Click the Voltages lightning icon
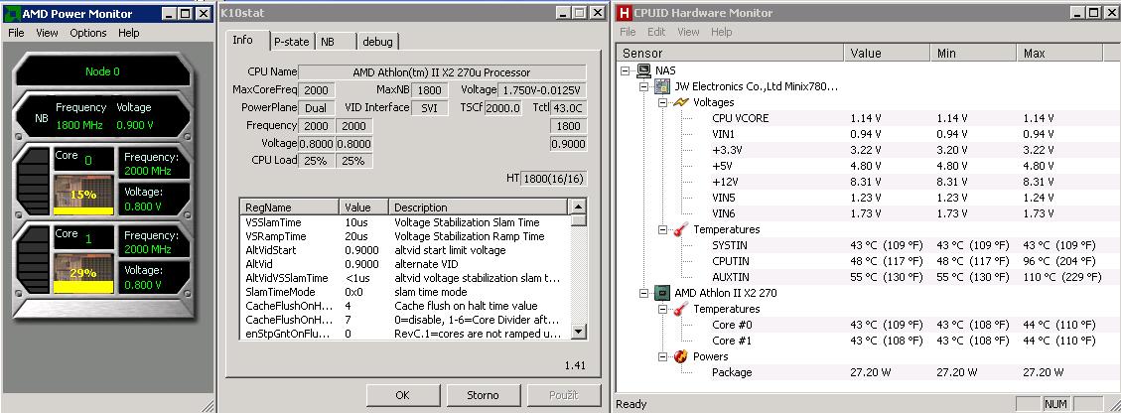This screenshot has height=413, width=1121. (682, 102)
